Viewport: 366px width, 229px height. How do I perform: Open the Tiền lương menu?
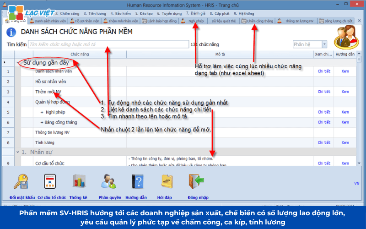point(97,14)
